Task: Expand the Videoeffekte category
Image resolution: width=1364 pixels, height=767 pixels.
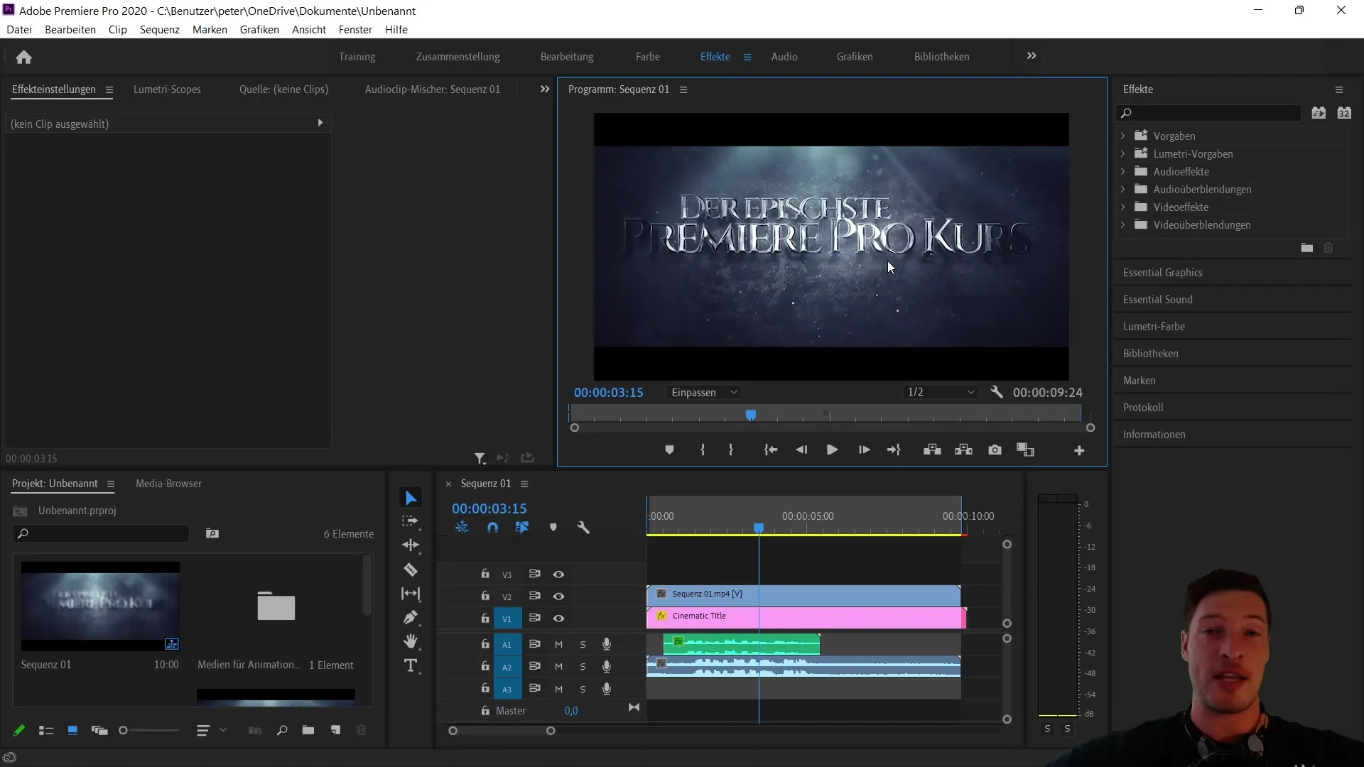Action: coord(1122,207)
